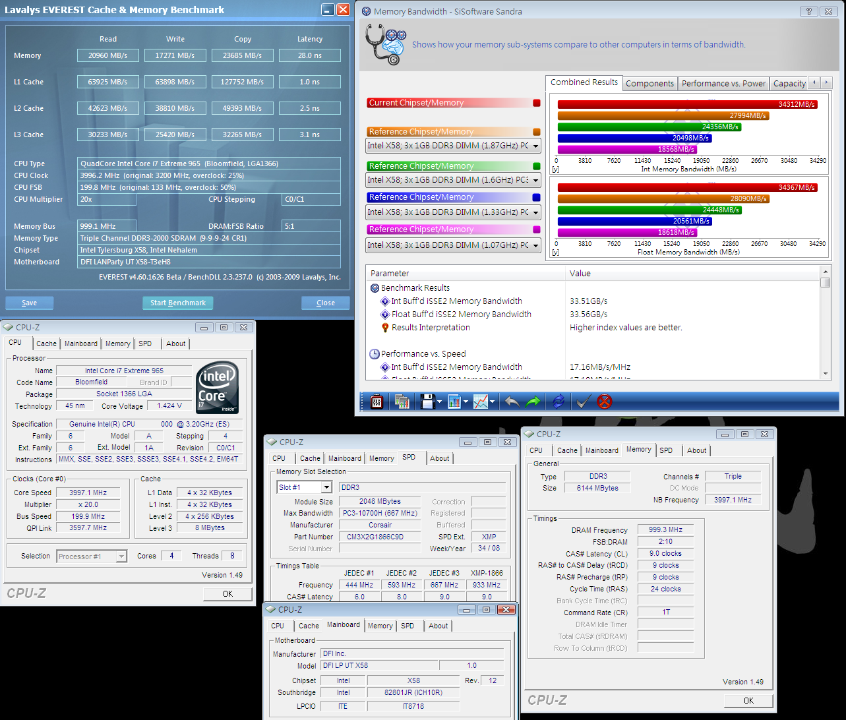The height and width of the screenshot is (720, 846).
Task: Click the Save button in EVEREST
Action: pos(29,303)
